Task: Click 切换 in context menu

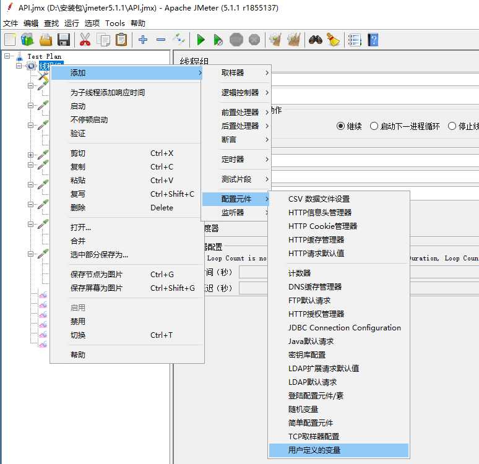Action: 127,335
